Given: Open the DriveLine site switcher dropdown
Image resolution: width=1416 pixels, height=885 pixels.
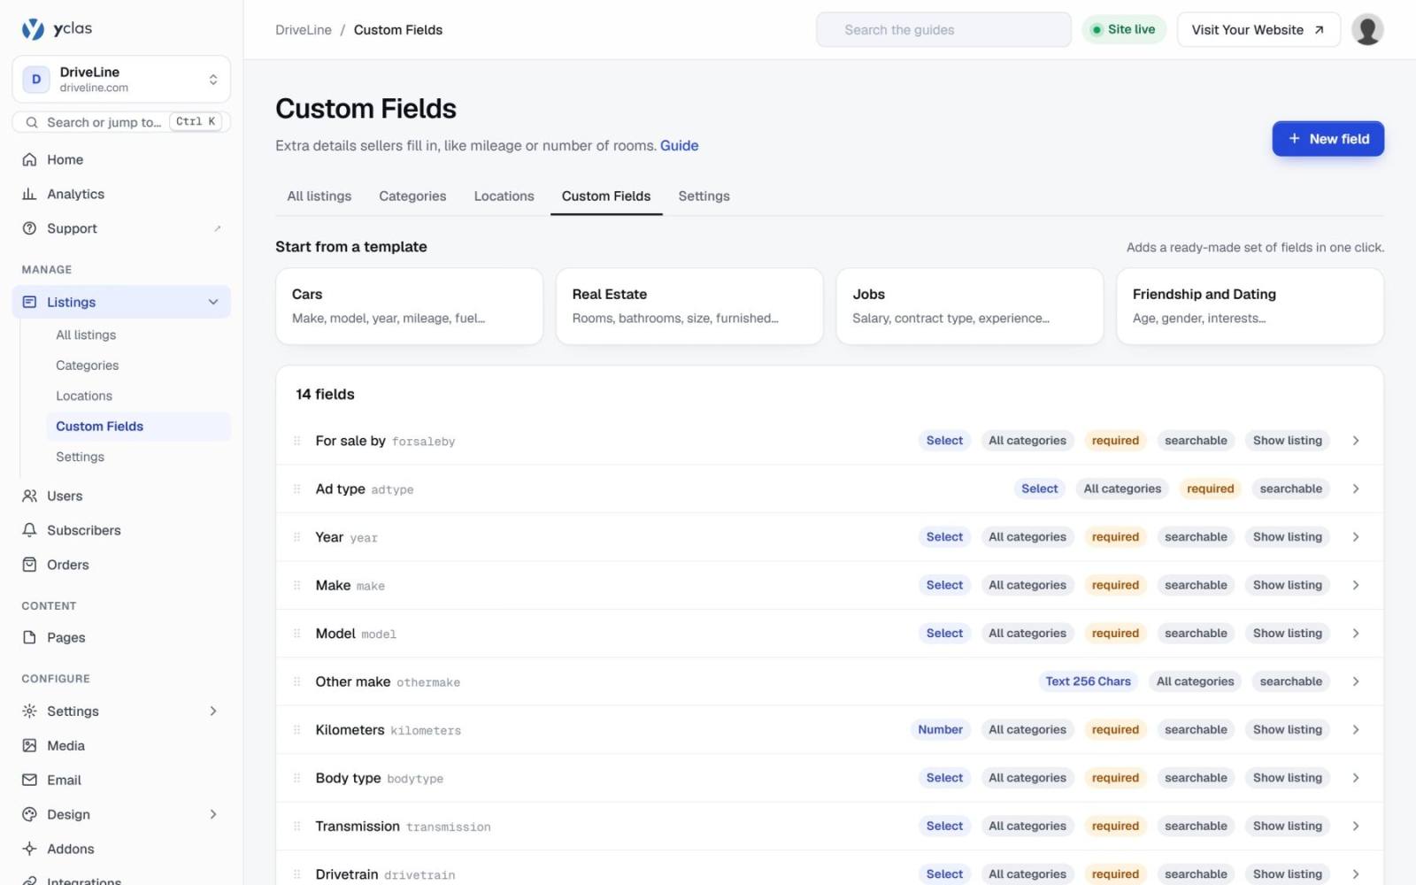Looking at the screenshot, I should 121,80.
